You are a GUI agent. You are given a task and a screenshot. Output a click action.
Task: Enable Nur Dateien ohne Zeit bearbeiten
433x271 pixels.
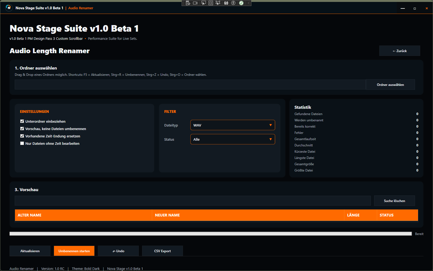[x=22, y=143]
